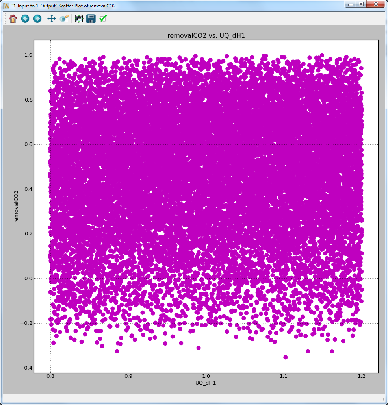Click the UQ_dH1 x-axis label
The image size is (388, 405).
click(x=205, y=383)
